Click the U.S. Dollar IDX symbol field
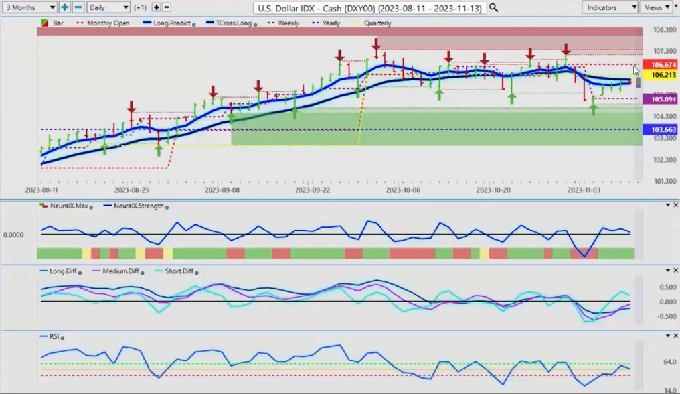The height and width of the screenshot is (394, 680). pos(370,8)
